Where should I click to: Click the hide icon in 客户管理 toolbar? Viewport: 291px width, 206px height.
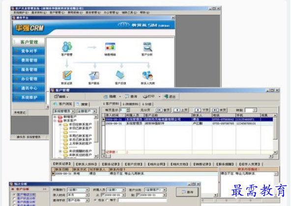[105, 96]
